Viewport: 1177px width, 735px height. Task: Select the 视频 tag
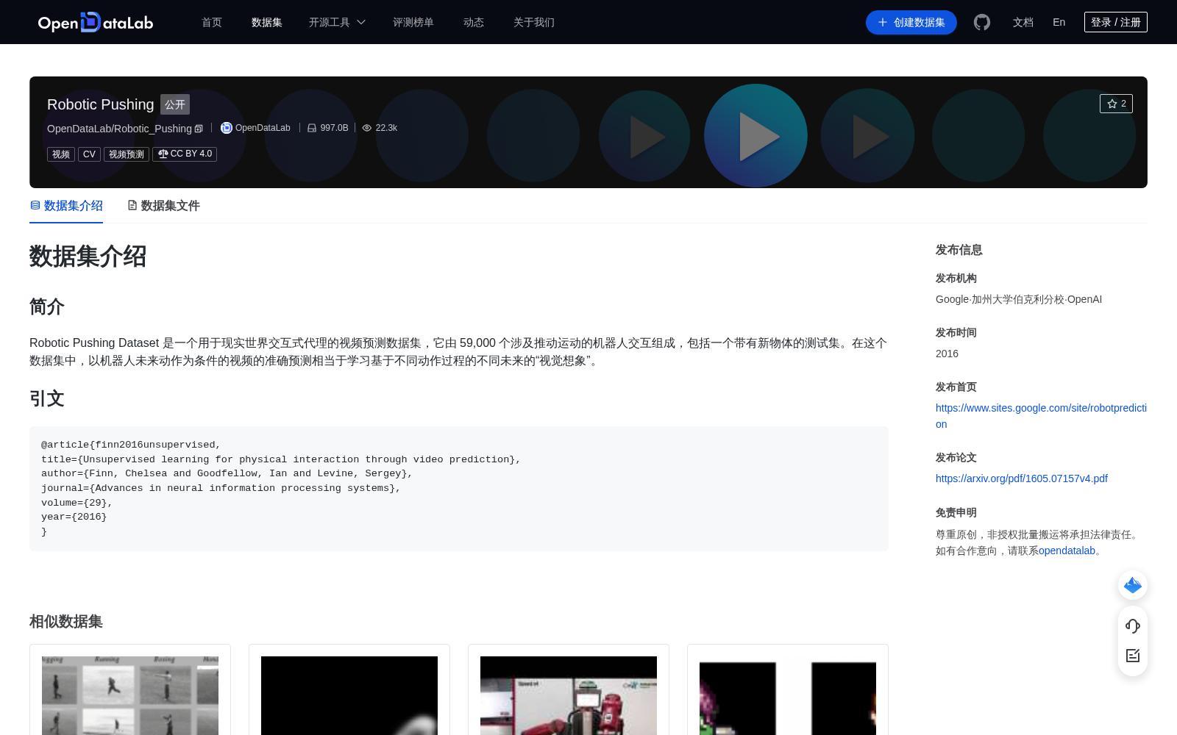[61, 154]
